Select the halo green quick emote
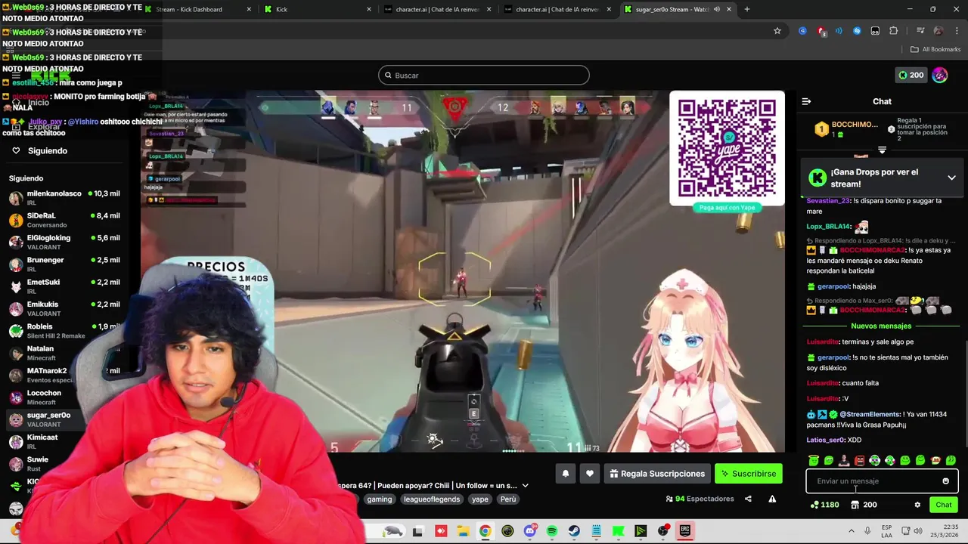 click(814, 460)
